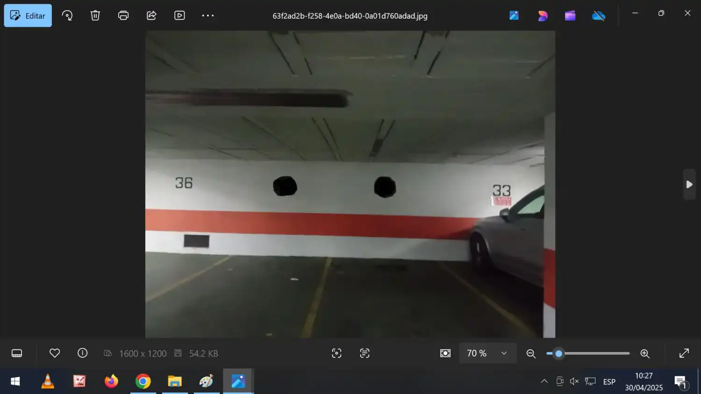Screen dimensions: 701x394
Task: Switch to Paint on the taskbar
Action: [207, 381]
